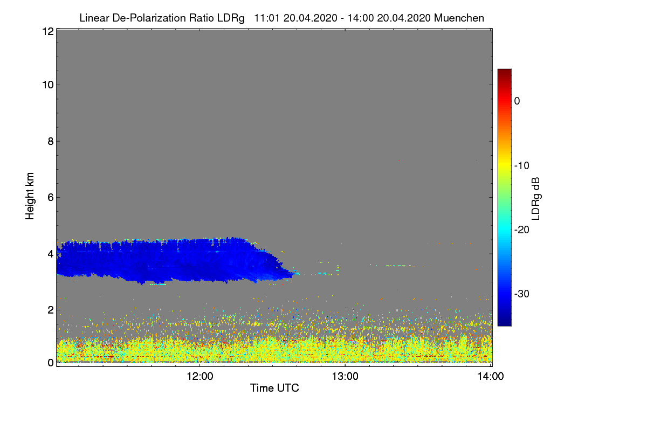
Task: Click the 14:00 time tick label
Action: [490, 377]
